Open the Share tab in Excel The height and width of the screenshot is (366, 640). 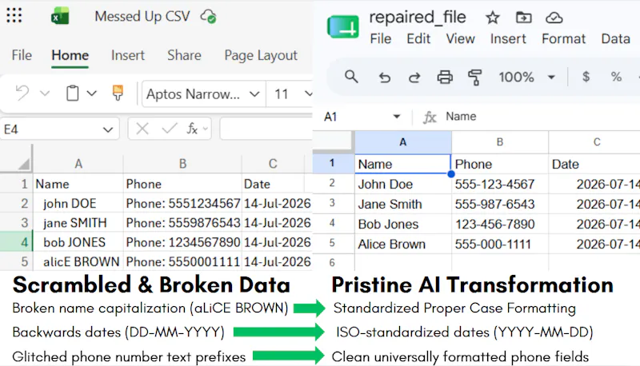(184, 55)
